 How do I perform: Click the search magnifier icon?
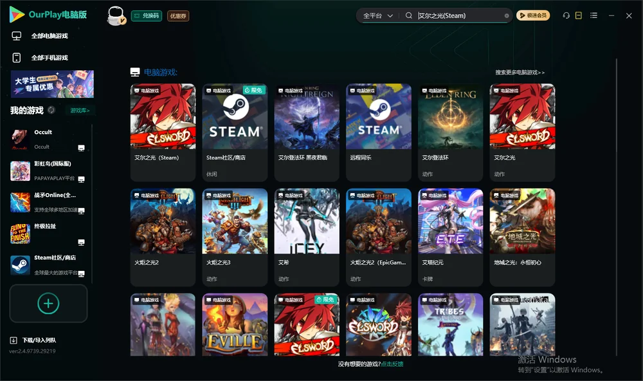(x=408, y=15)
